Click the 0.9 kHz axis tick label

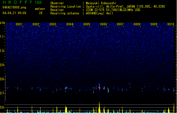tap(2, 65)
